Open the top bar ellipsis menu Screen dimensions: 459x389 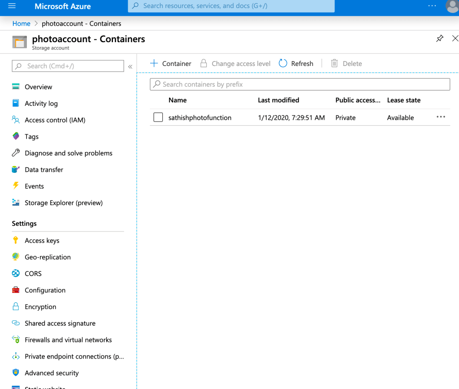[x=432, y=6]
